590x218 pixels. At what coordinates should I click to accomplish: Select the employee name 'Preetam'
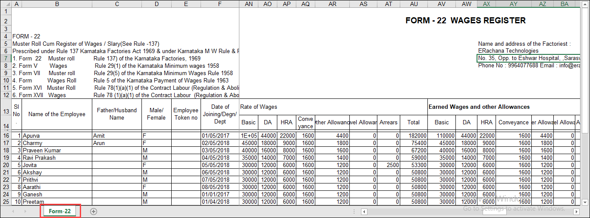click(x=57, y=202)
